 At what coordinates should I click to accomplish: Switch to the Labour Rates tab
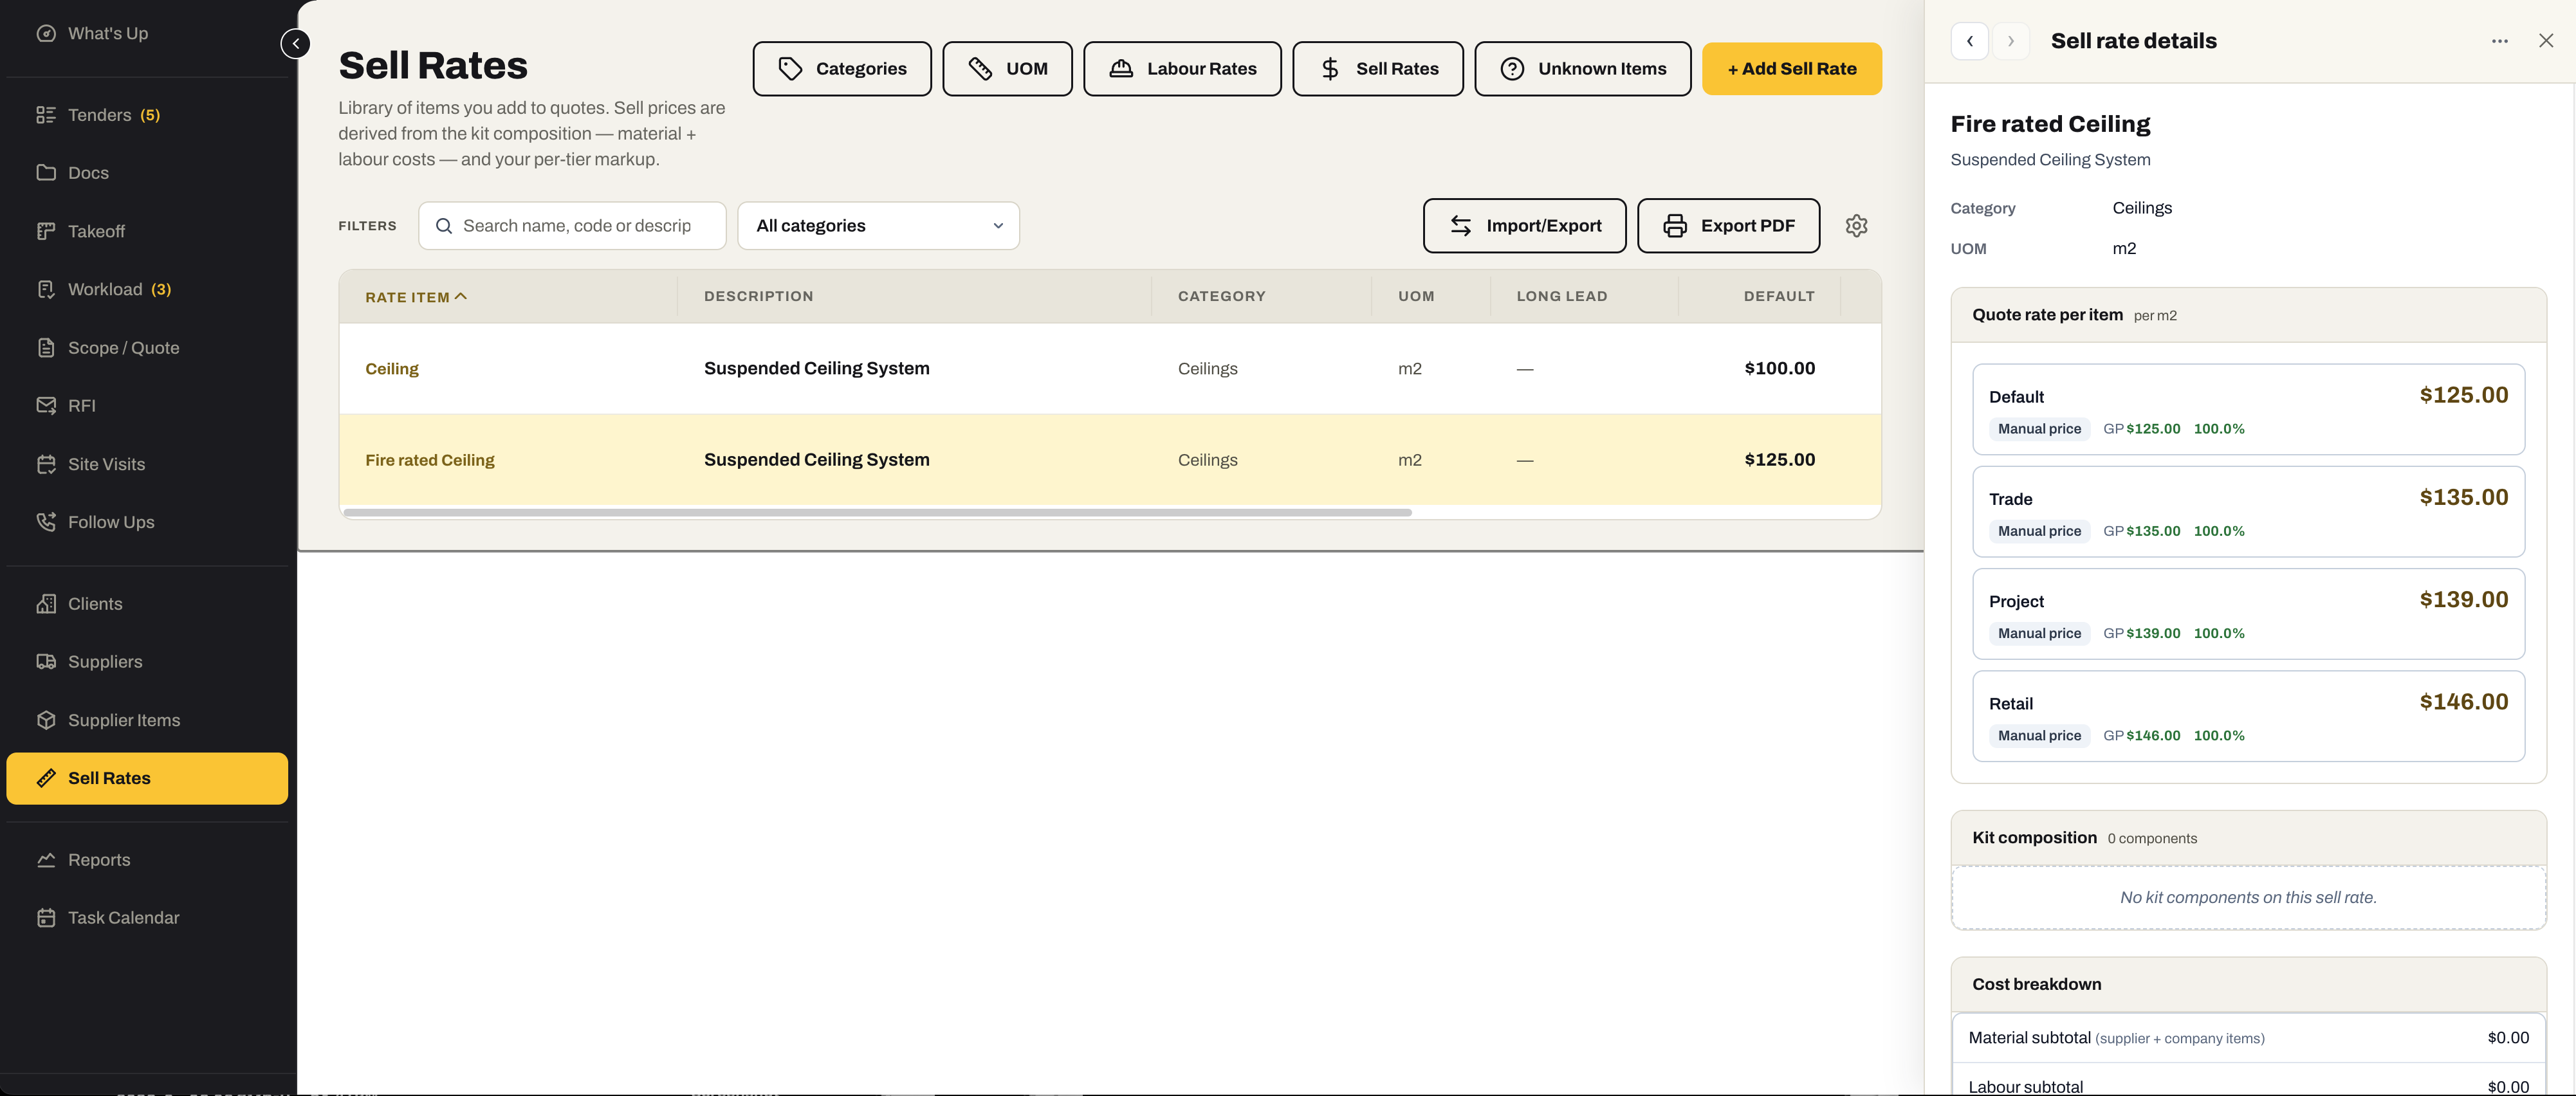[x=1182, y=69]
